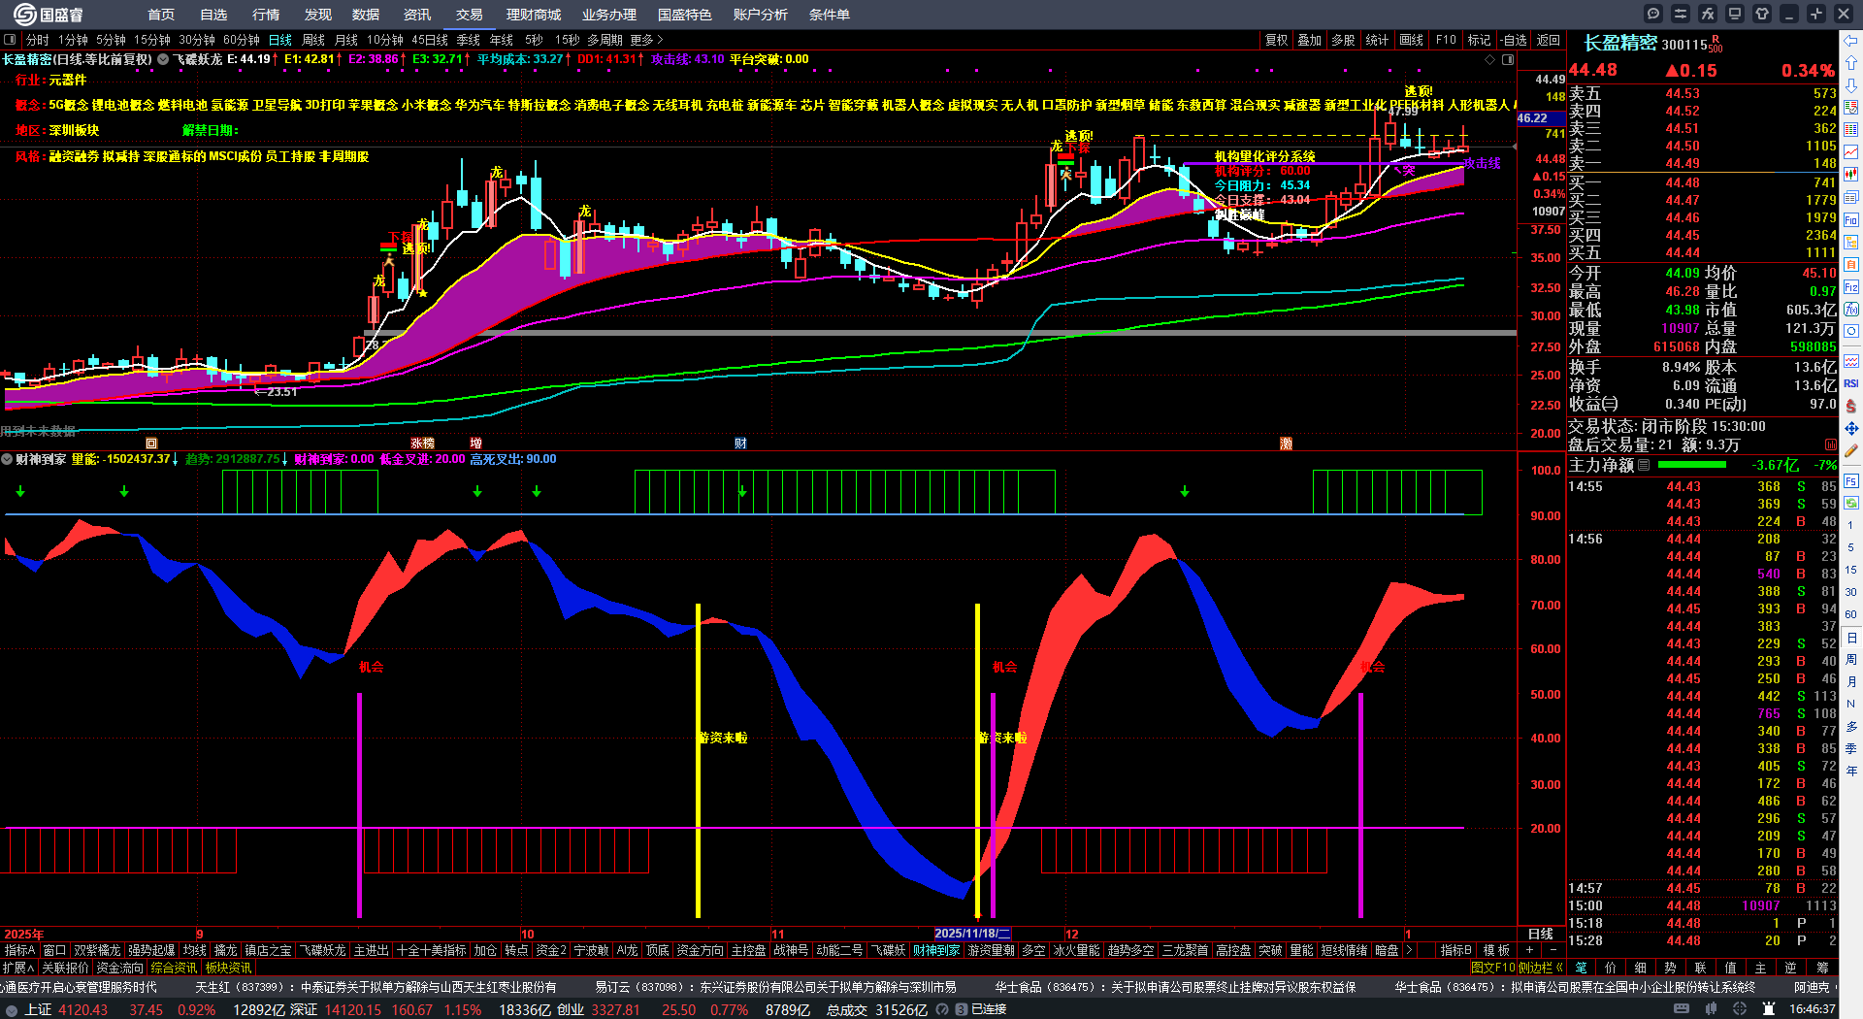Click the diamond icon above the price axis
The image size is (1863, 1019).
click(x=1489, y=60)
